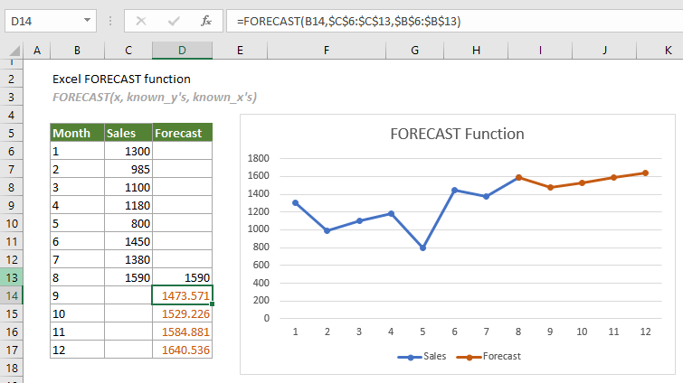Viewport: 683px width, 383px height.
Task: Select the chart title FORECAST Function
Action: (x=457, y=134)
